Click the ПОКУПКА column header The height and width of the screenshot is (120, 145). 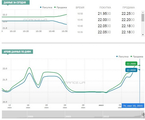point(105,8)
